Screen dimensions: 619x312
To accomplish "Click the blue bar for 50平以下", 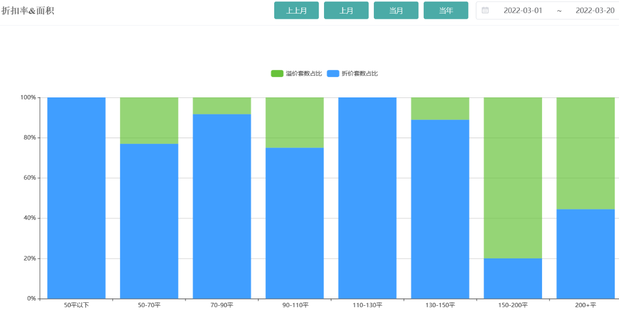I will [x=76, y=198].
